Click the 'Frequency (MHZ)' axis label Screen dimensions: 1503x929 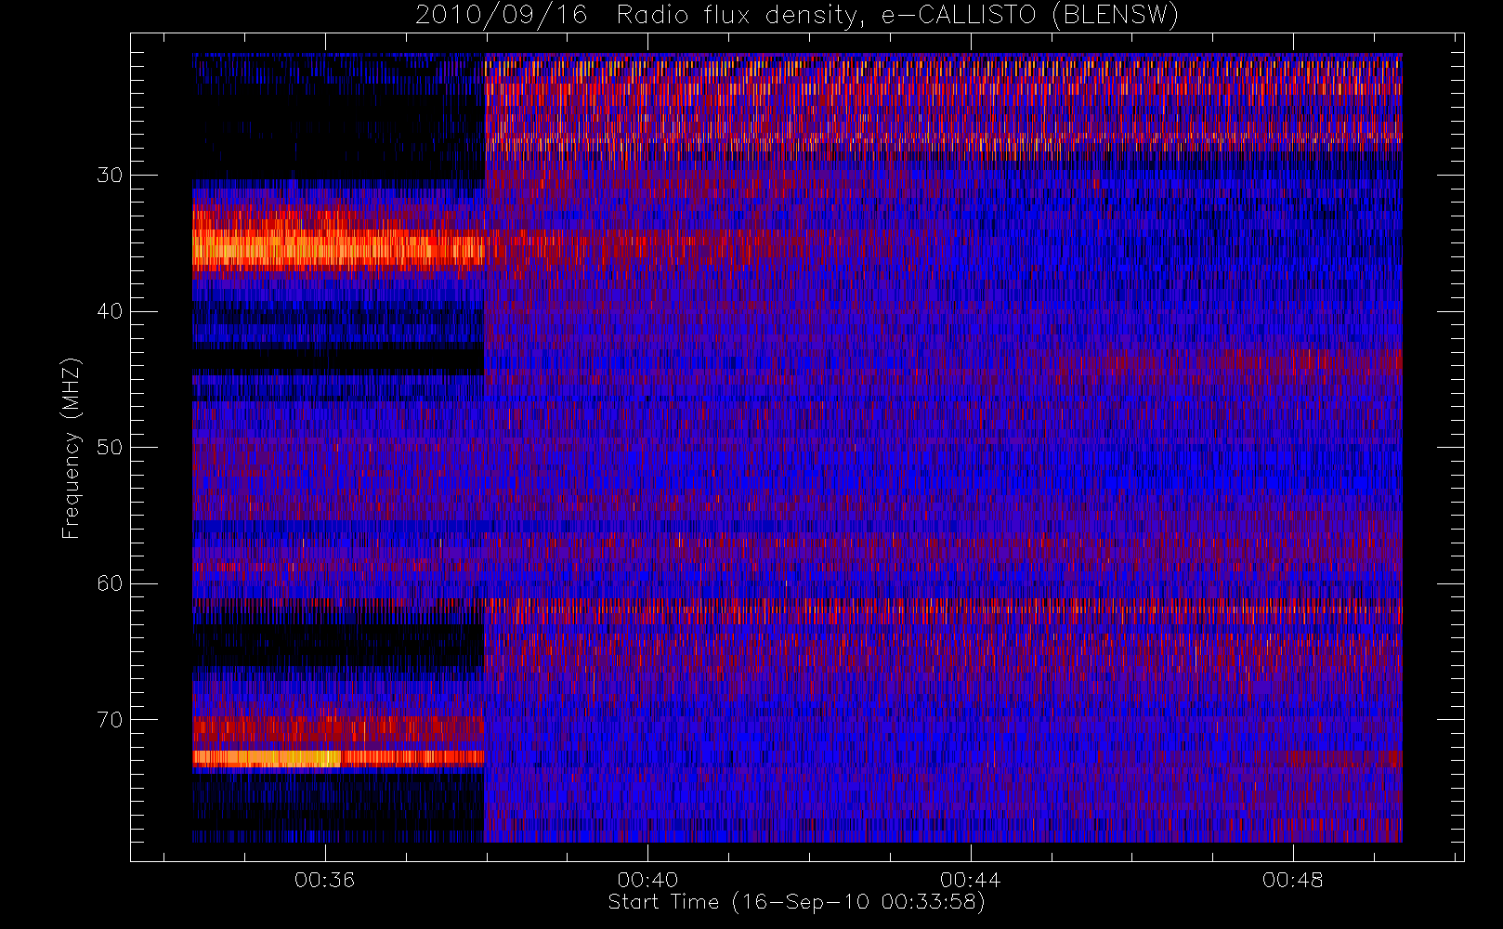[72, 448]
